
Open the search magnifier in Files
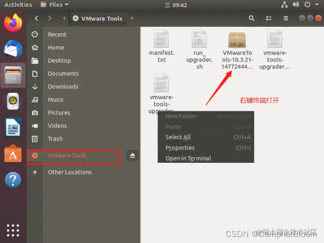click(252, 19)
